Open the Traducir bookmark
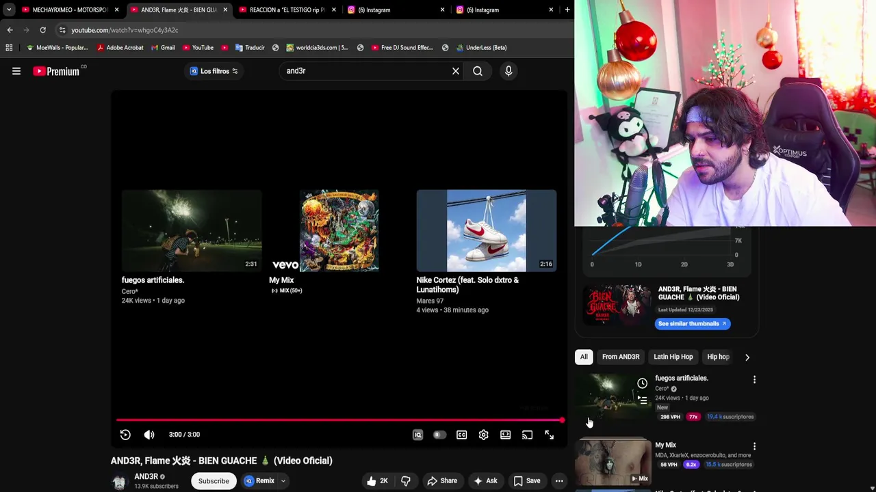The height and width of the screenshot is (492, 876). point(250,48)
